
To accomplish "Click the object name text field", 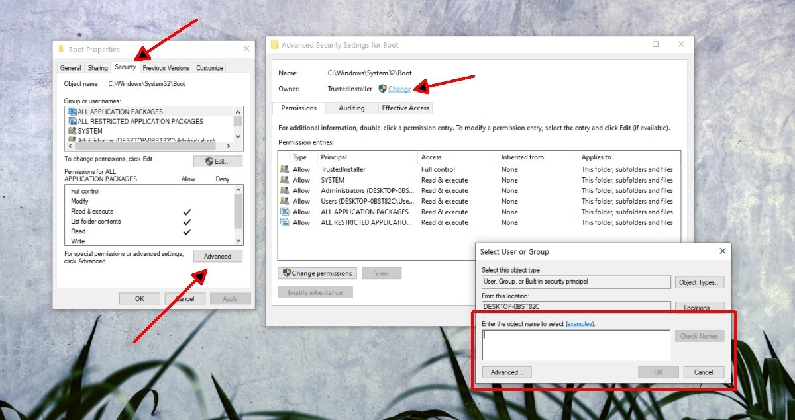I will pyautogui.click(x=575, y=345).
